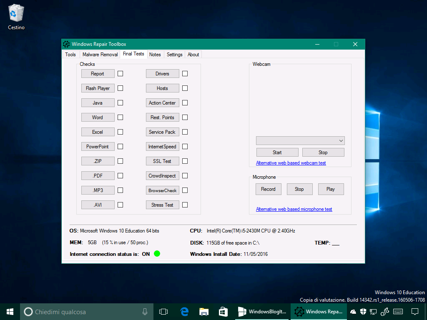Viewport: 427px width, 320px height.
Task: Check the box beside .PDF
Action: (x=121, y=176)
